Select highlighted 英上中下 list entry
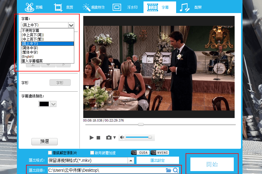The height and width of the screenshot is (174, 262). pos(47,43)
